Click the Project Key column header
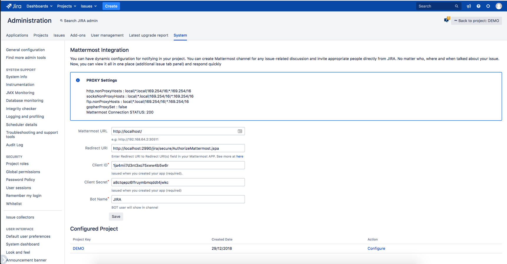This screenshot has height=264, width=507. (82, 239)
